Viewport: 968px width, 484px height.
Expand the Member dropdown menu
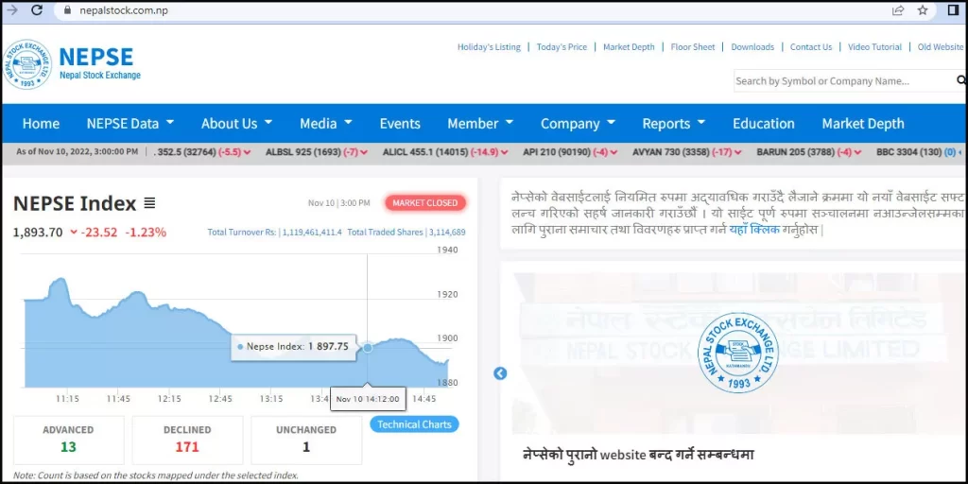(480, 124)
